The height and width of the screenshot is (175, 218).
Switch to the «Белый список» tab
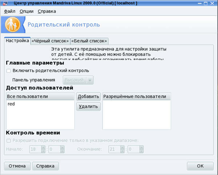click(x=89, y=41)
